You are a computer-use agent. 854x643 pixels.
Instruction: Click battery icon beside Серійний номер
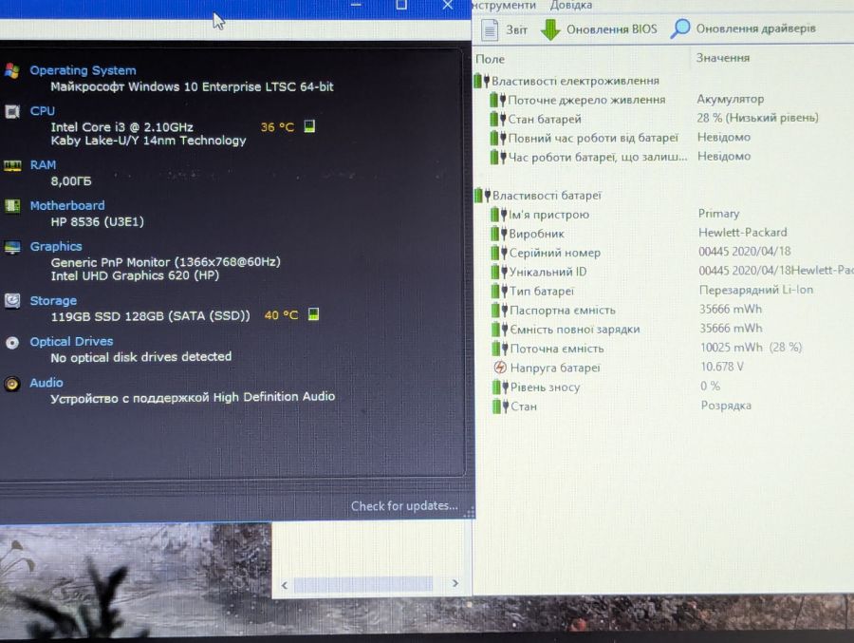pyautogui.click(x=499, y=253)
